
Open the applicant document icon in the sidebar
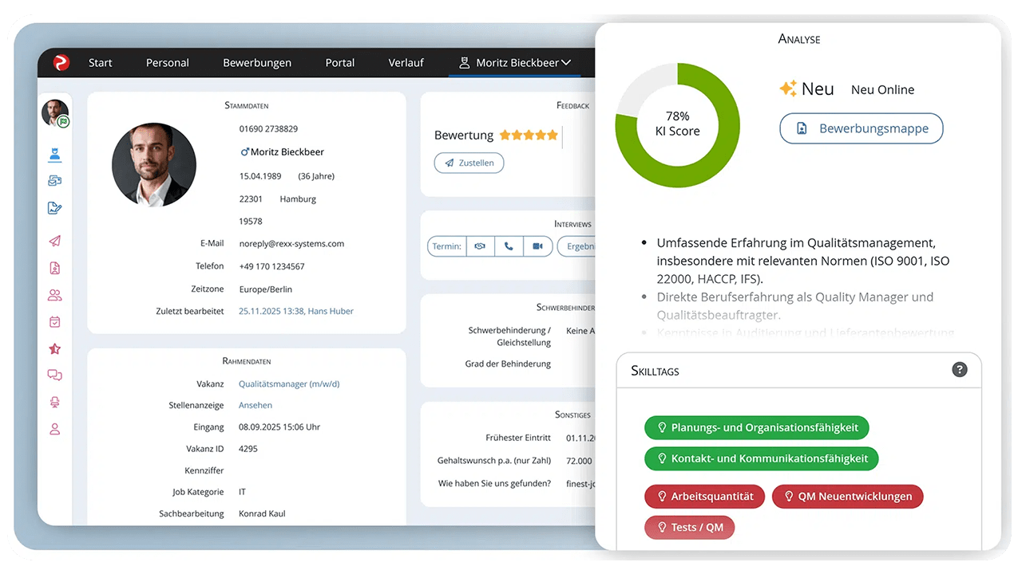click(55, 269)
